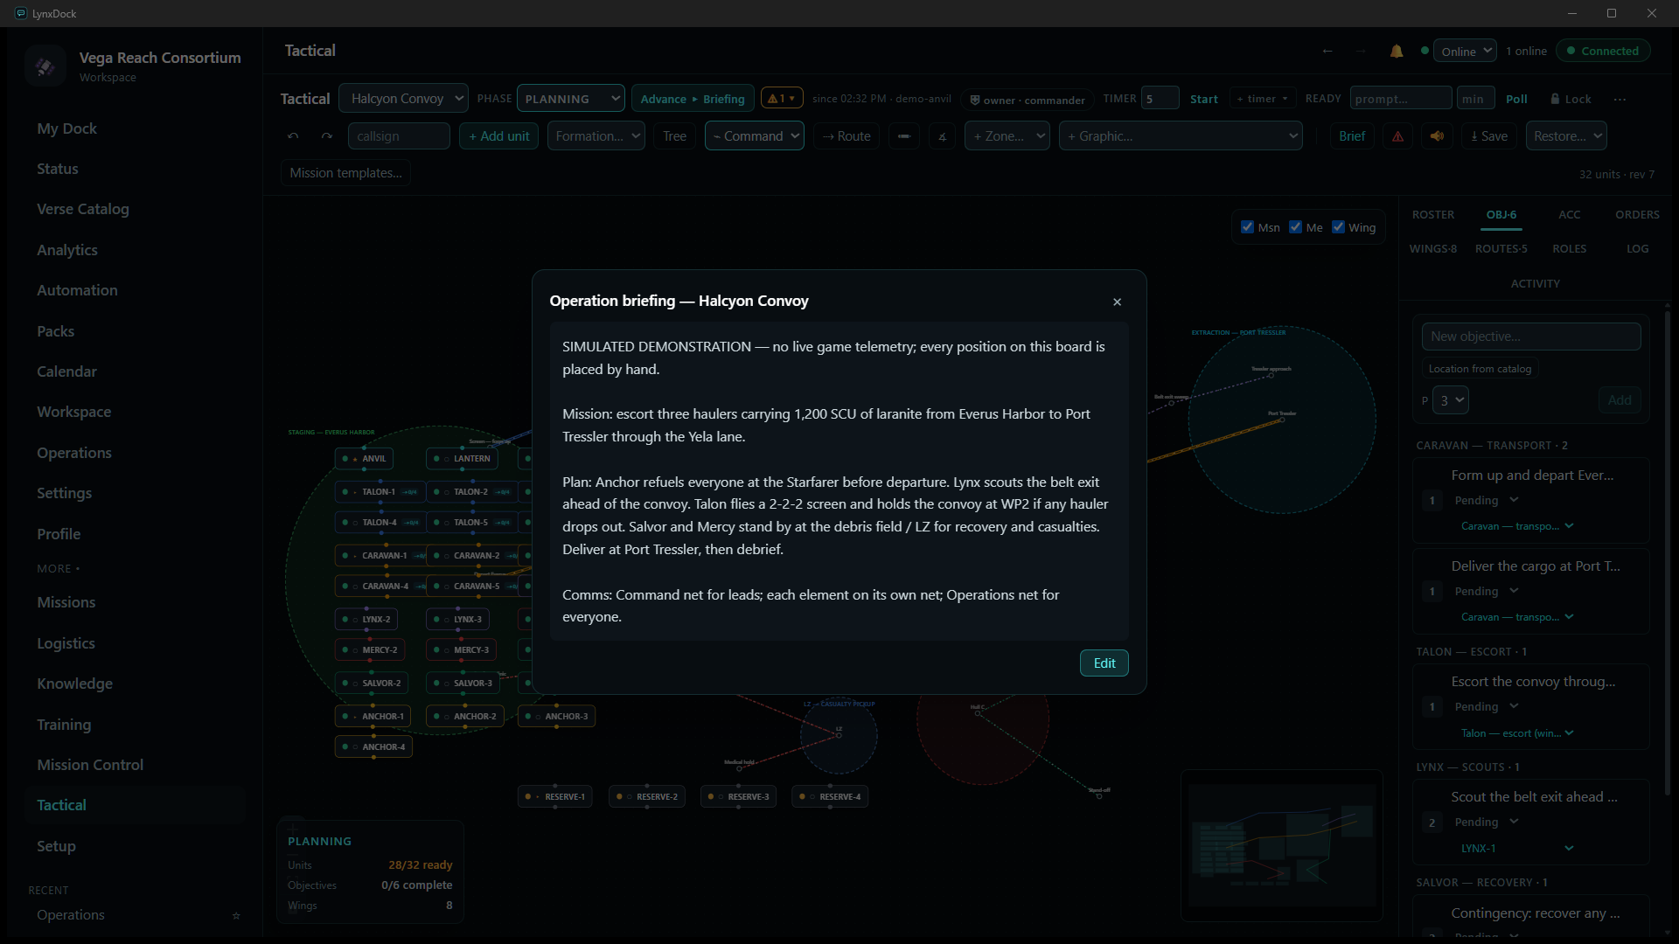Redo the last board change
The width and height of the screenshot is (1679, 944).
click(x=327, y=136)
